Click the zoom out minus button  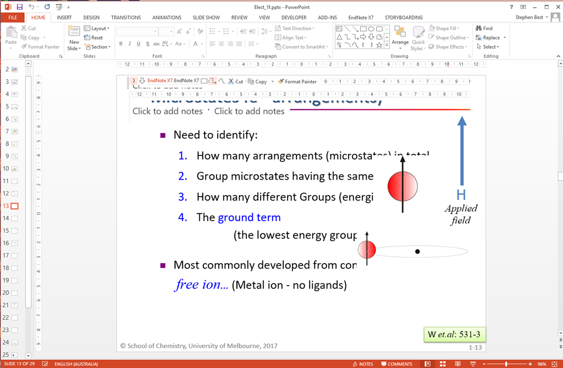(x=484, y=364)
